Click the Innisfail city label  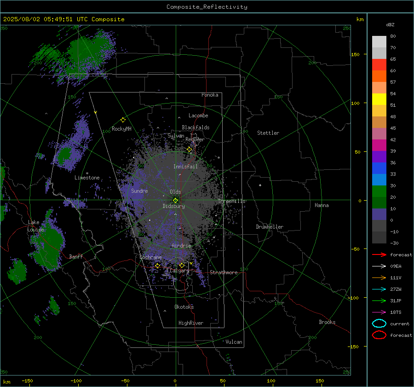(185, 167)
